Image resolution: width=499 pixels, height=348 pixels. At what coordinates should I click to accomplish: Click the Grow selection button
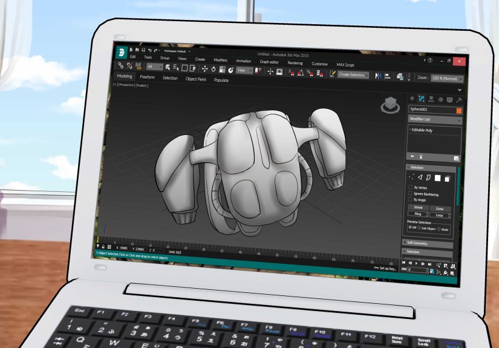pos(440,208)
